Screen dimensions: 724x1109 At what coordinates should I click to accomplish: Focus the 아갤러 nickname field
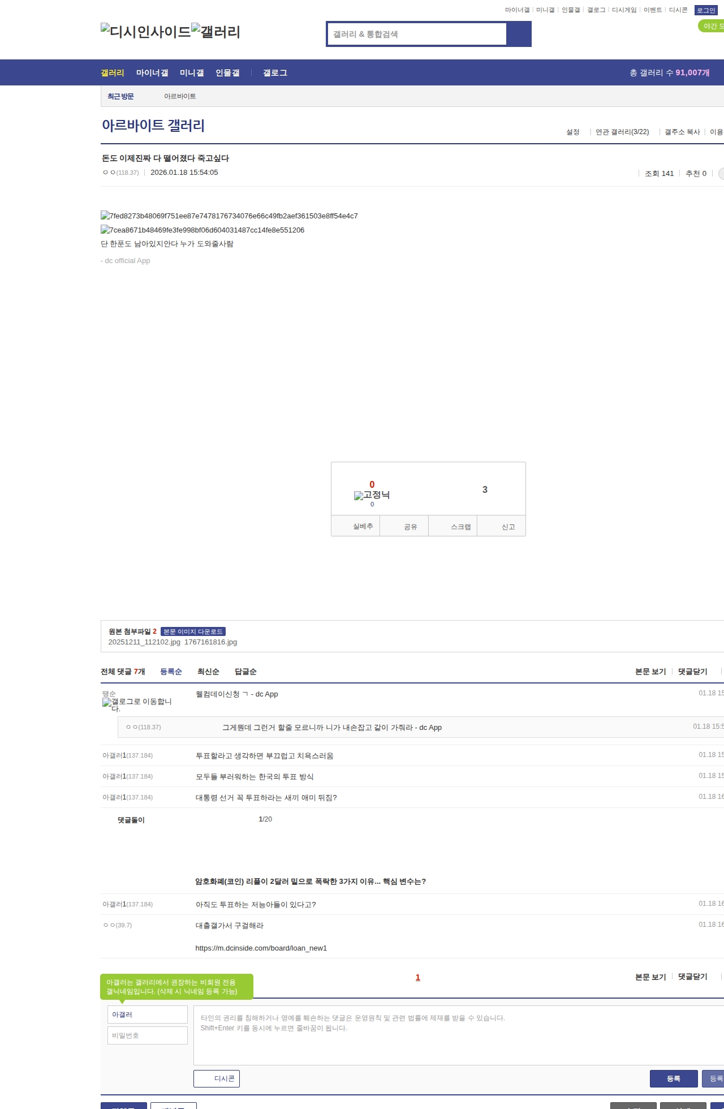(x=147, y=1015)
